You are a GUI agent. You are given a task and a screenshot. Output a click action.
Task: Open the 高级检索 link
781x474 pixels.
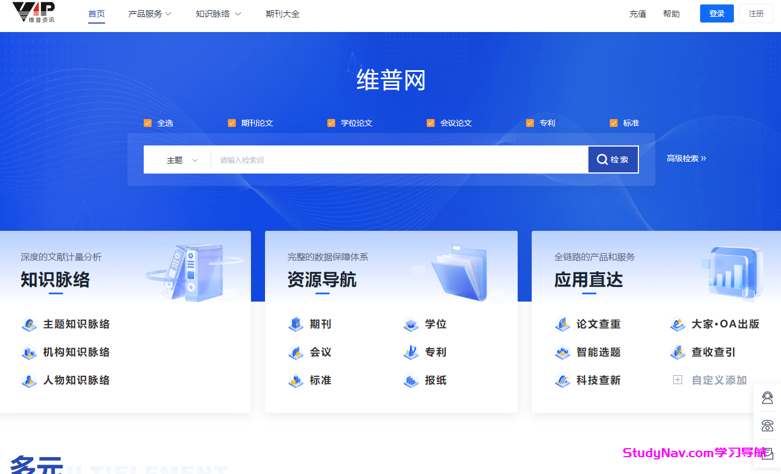(x=687, y=158)
